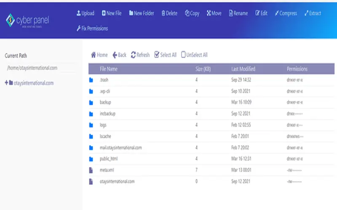Screen dimensions: 337x210
Task: Click 'Mar 16 12:31' date of public_html
Action: 241,159
